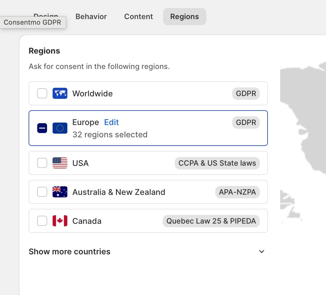Click the Canada label

87,221
